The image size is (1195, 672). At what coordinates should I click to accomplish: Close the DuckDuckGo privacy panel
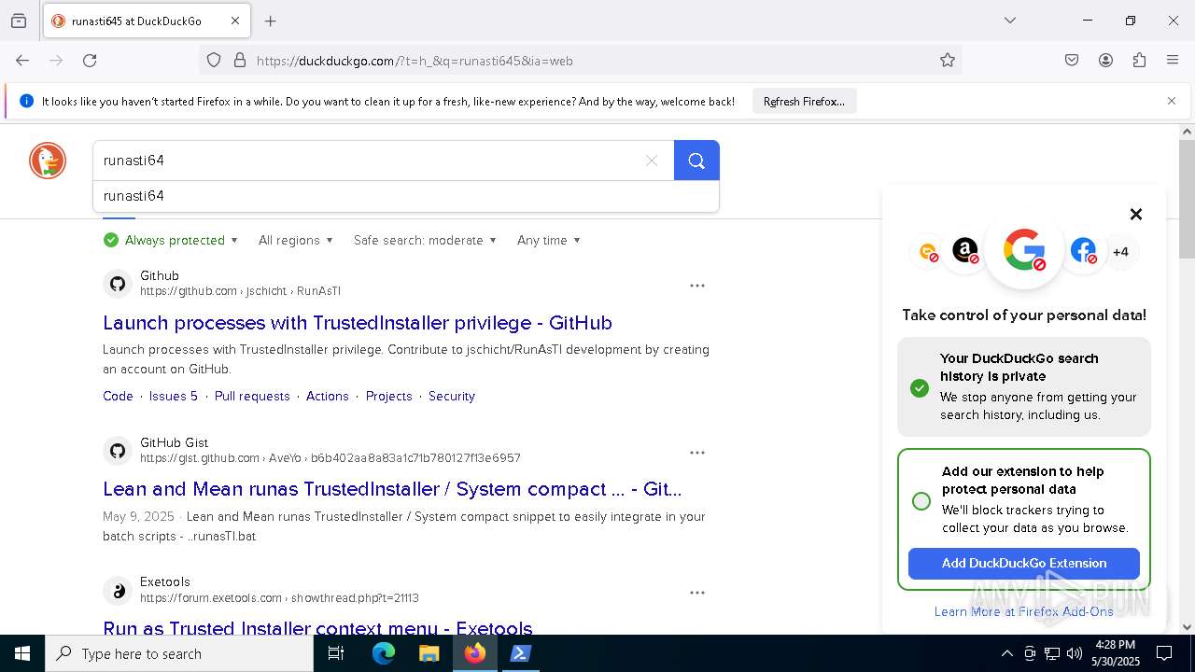click(x=1136, y=215)
